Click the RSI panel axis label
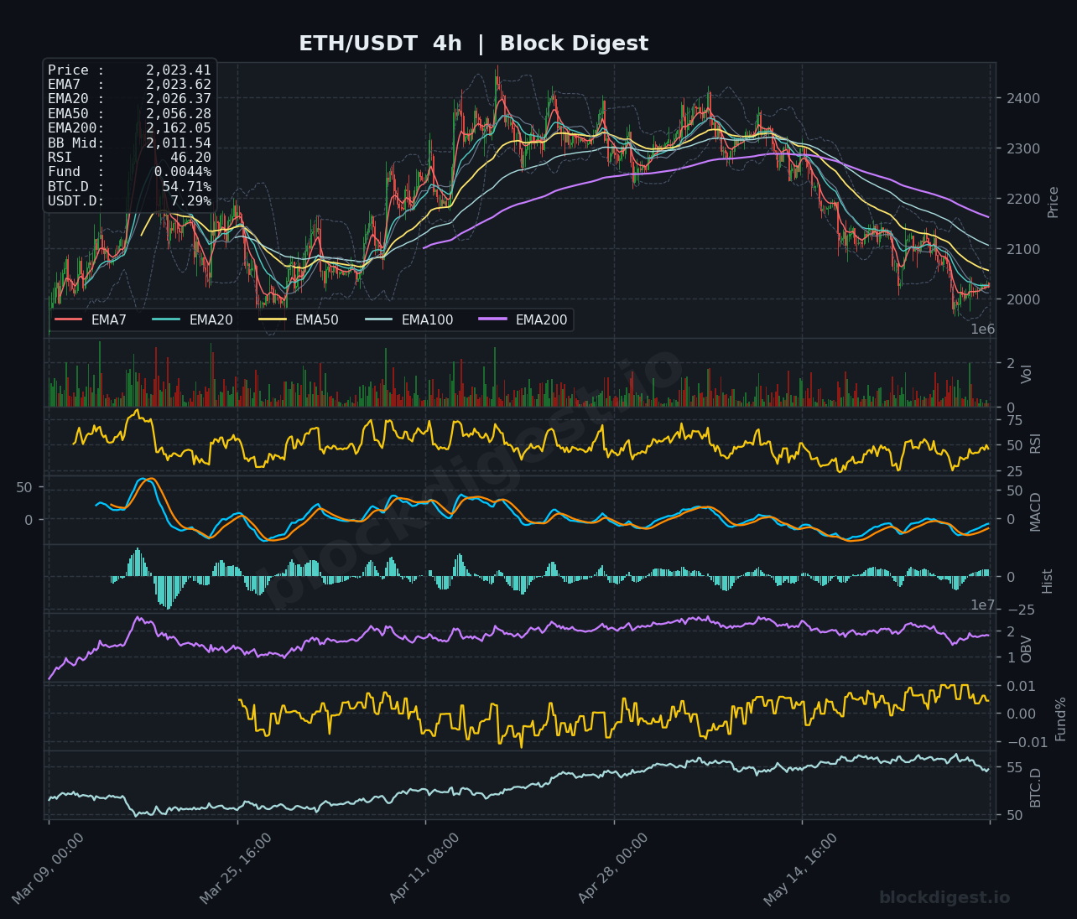 click(1036, 444)
